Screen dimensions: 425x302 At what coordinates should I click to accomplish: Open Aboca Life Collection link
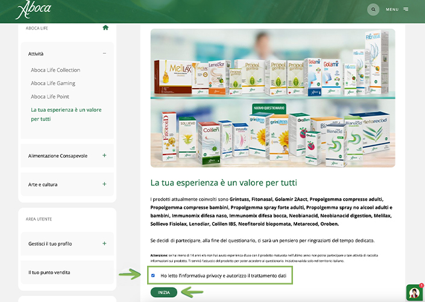pos(55,70)
